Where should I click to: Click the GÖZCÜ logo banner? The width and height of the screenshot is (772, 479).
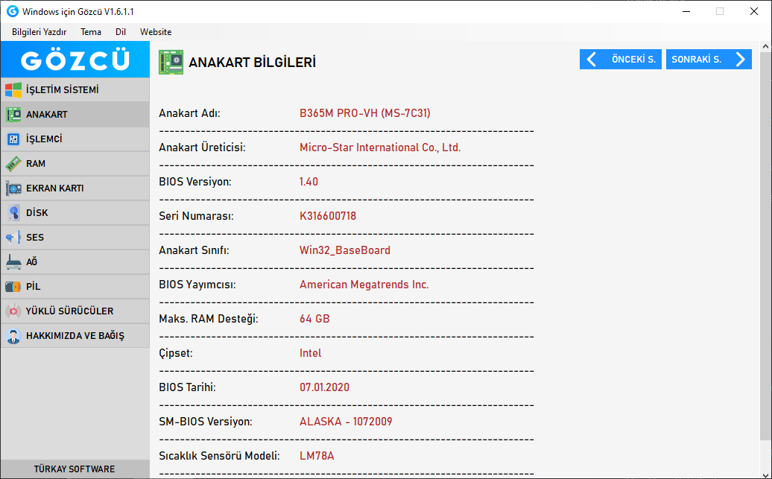[75, 59]
